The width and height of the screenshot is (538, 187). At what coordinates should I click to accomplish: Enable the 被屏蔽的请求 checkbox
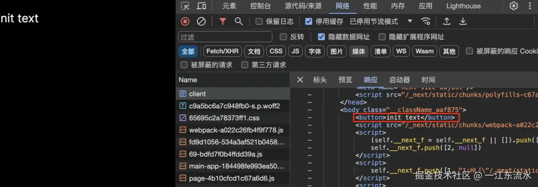click(184, 65)
